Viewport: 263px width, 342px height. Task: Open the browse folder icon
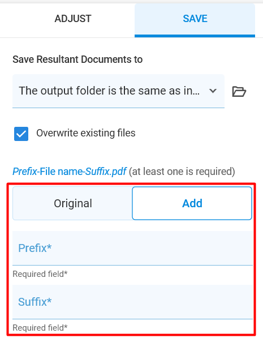pyautogui.click(x=239, y=91)
